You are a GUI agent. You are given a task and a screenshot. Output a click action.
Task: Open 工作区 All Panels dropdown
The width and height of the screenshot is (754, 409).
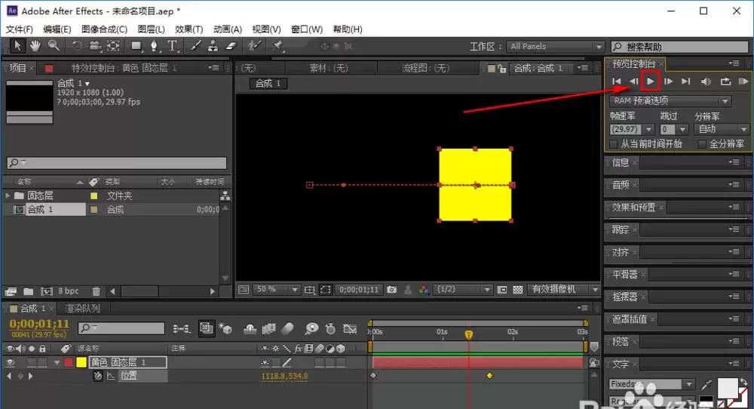point(555,46)
